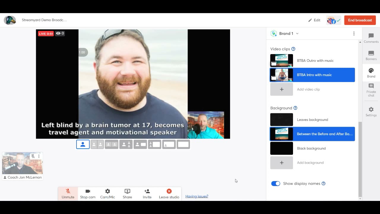Select the one large two small people layout
Image resolution: width=380 pixels, height=214 pixels.
[126, 144]
